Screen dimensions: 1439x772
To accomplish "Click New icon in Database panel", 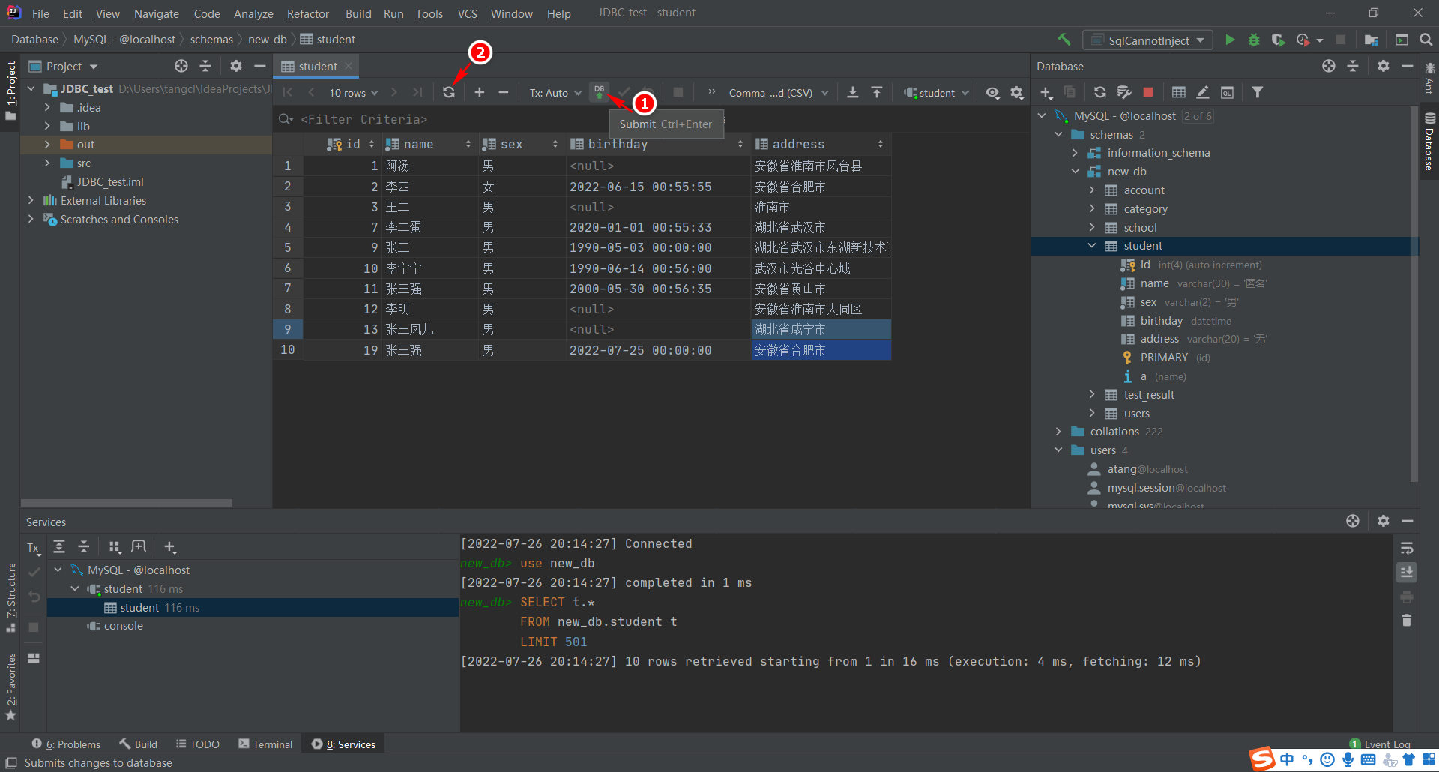I will click(x=1046, y=92).
